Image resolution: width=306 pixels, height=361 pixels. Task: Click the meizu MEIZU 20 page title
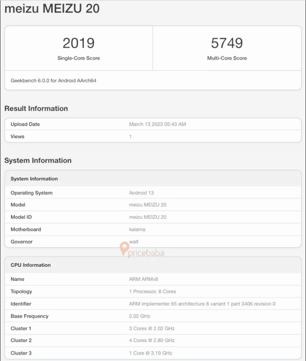pos(52,9)
